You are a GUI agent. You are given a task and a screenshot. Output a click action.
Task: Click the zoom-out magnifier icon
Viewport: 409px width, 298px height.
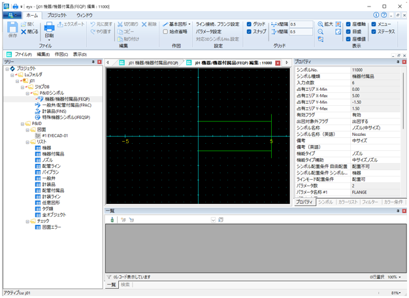tap(320, 32)
